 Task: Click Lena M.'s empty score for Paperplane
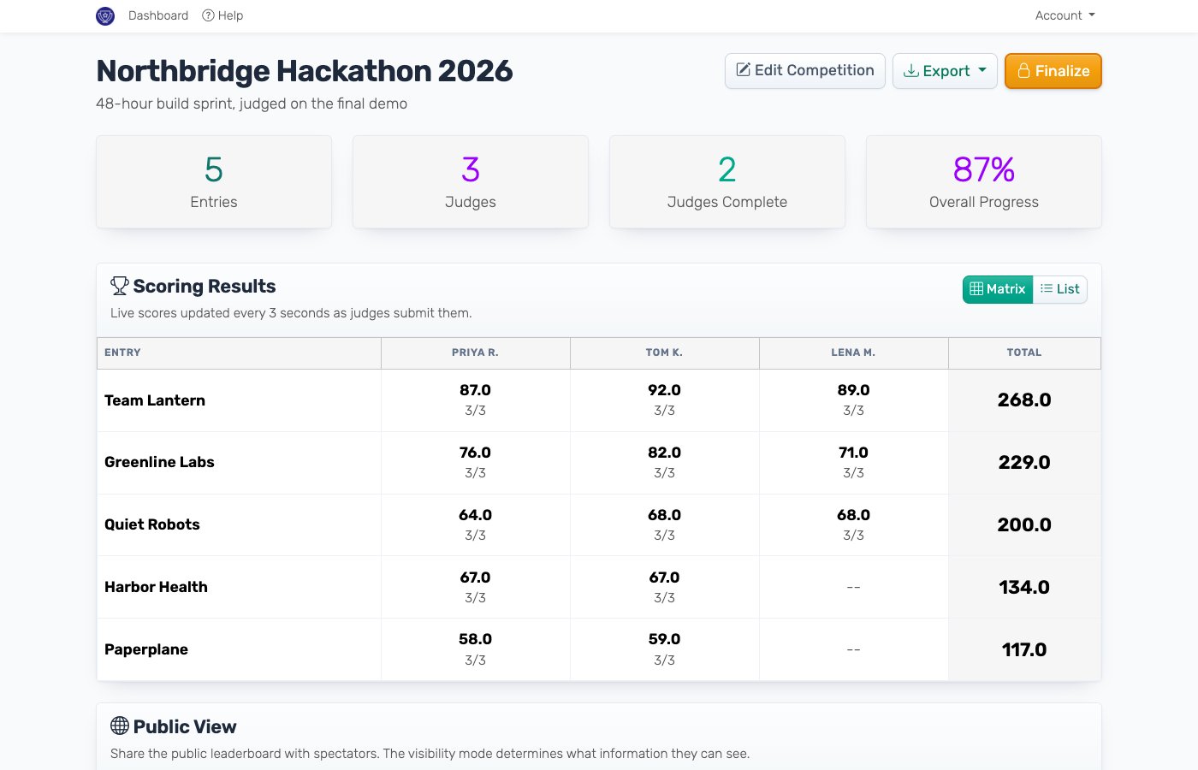(x=854, y=649)
